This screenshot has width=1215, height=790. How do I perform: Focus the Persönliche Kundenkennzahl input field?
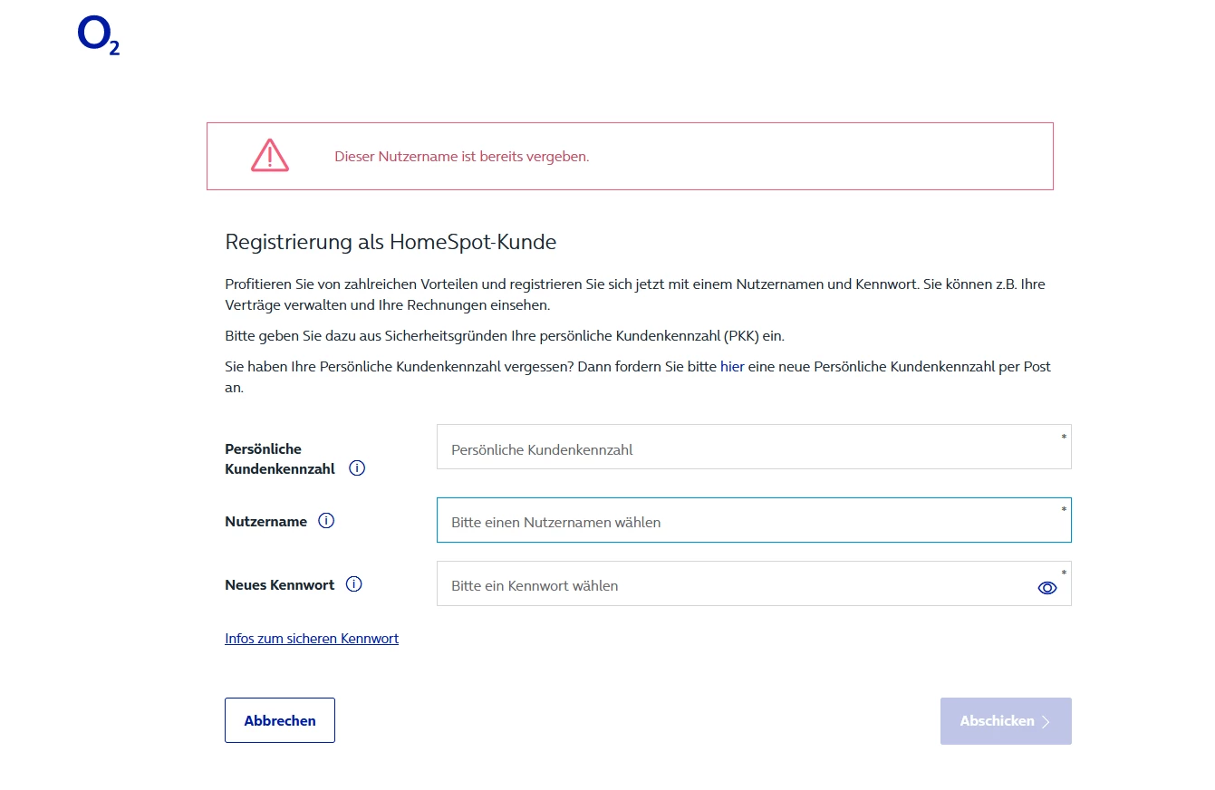[743, 448]
